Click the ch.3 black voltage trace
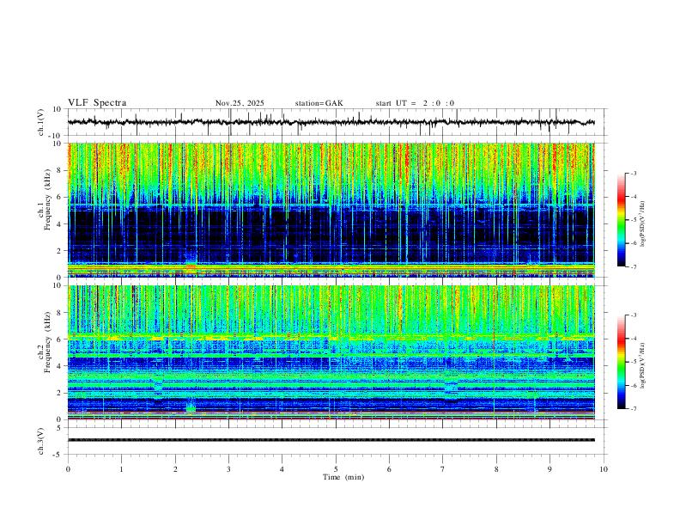Viewport: 680px width, 526px height. click(331, 440)
